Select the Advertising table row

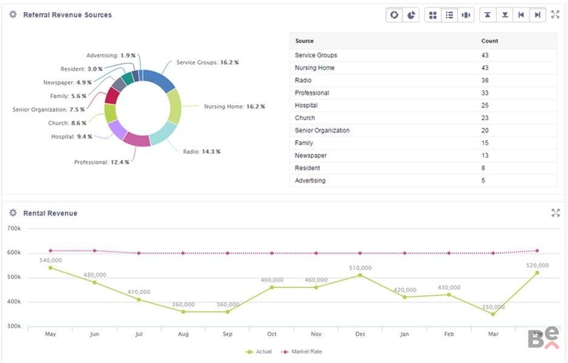click(423, 181)
